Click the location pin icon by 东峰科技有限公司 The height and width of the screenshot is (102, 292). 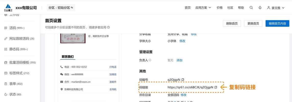(62, 89)
